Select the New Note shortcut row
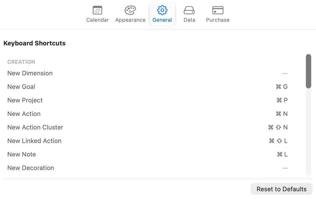The height and width of the screenshot is (199, 316). 148,154
